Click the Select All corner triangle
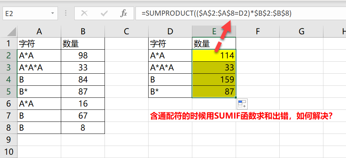Screen dimensions: 346x158 tap(12, 32)
